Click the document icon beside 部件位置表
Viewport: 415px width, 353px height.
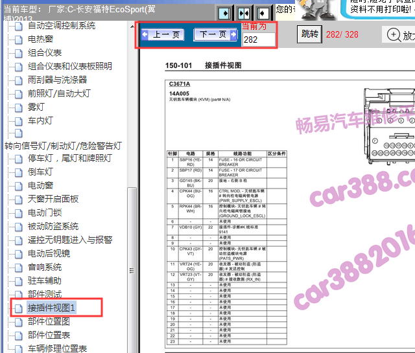tap(19, 336)
